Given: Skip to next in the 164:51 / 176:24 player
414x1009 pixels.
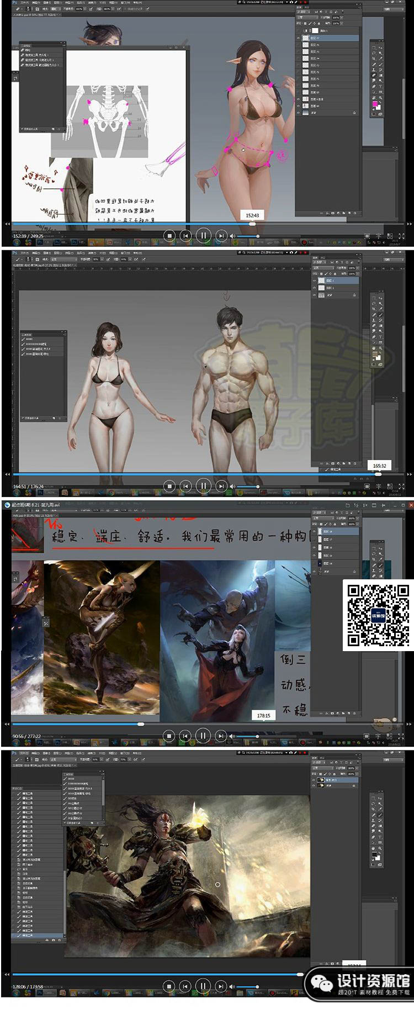Looking at the screenshot, I should click(221, 486).
